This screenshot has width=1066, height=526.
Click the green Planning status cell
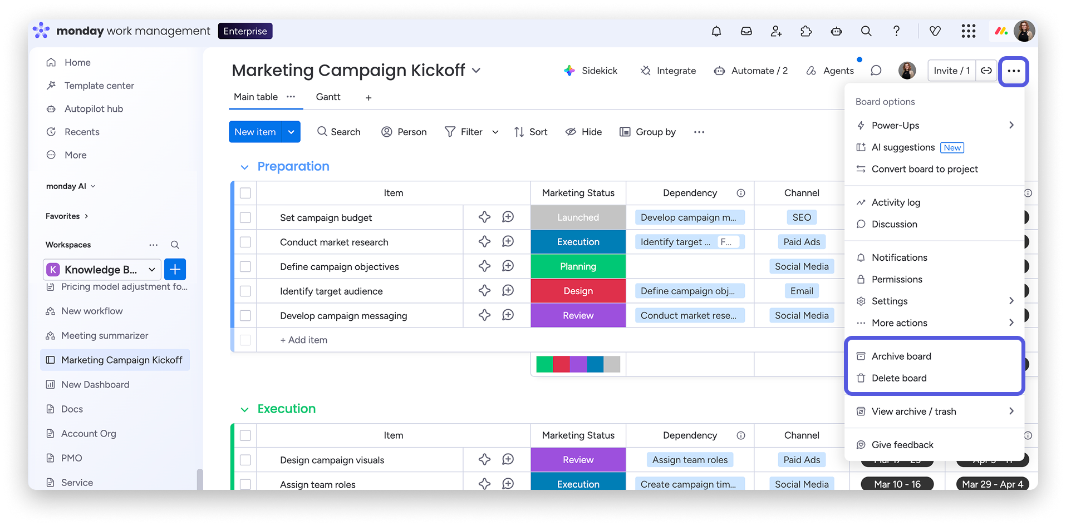pos(578,266)
